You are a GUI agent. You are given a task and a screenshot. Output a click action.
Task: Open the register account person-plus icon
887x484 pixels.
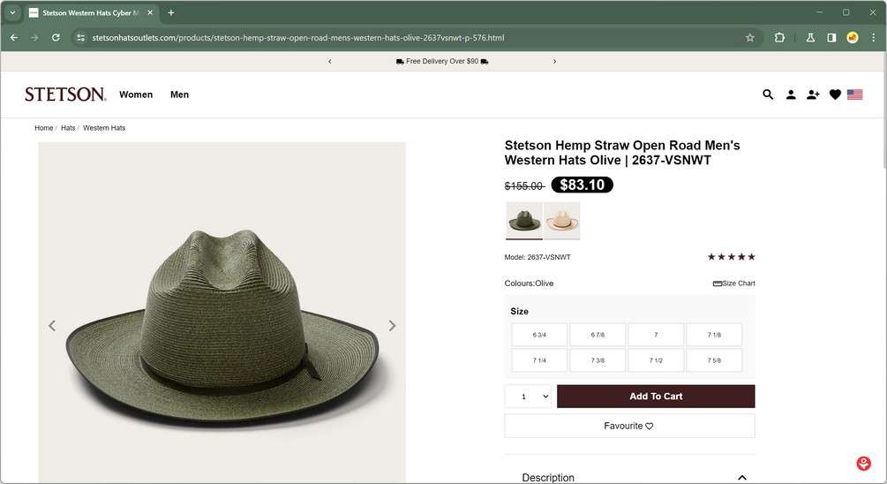[x=813, y=95]
